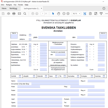Click the vaccination date den field

[x=60, y=55]
